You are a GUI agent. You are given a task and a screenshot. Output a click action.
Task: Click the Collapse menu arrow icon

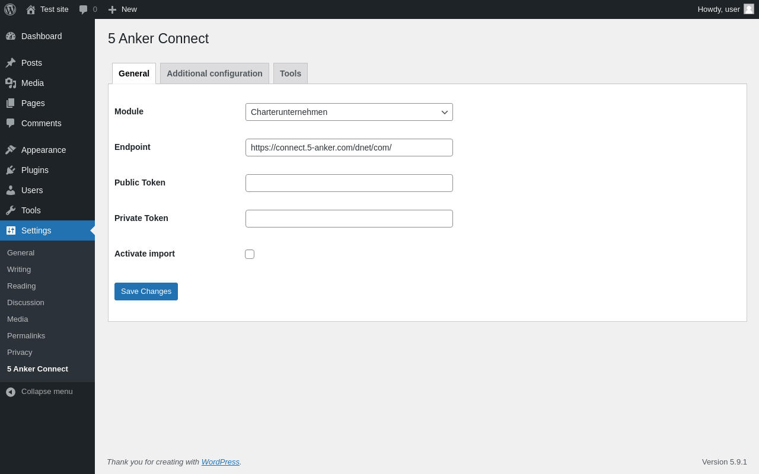tap(11, 392)
